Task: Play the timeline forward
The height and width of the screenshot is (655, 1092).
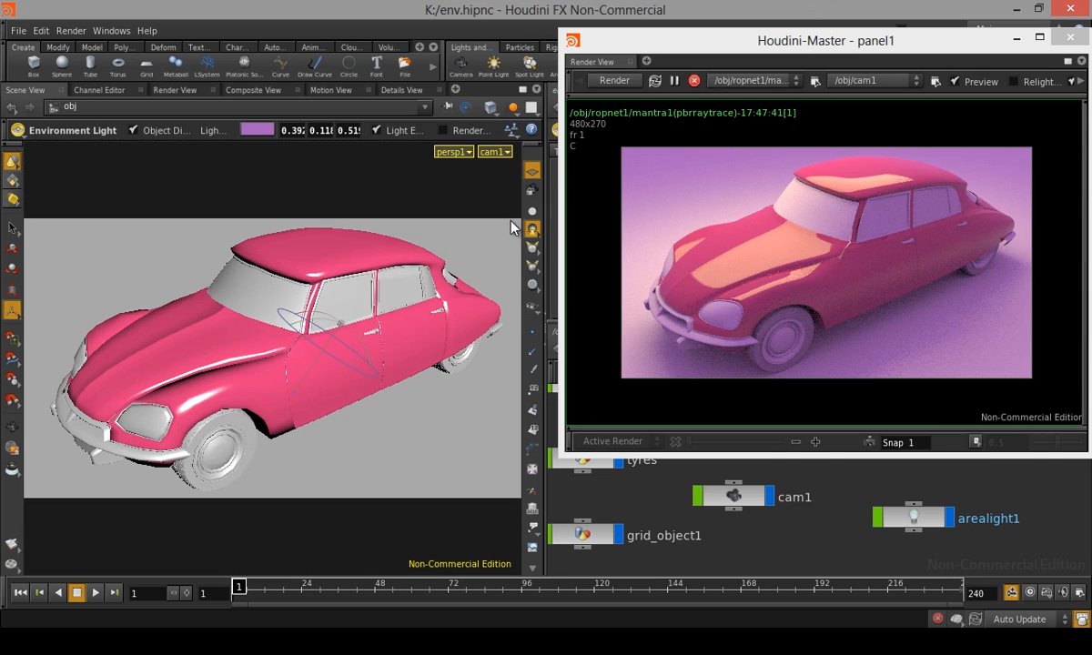Action: [96, 593]
